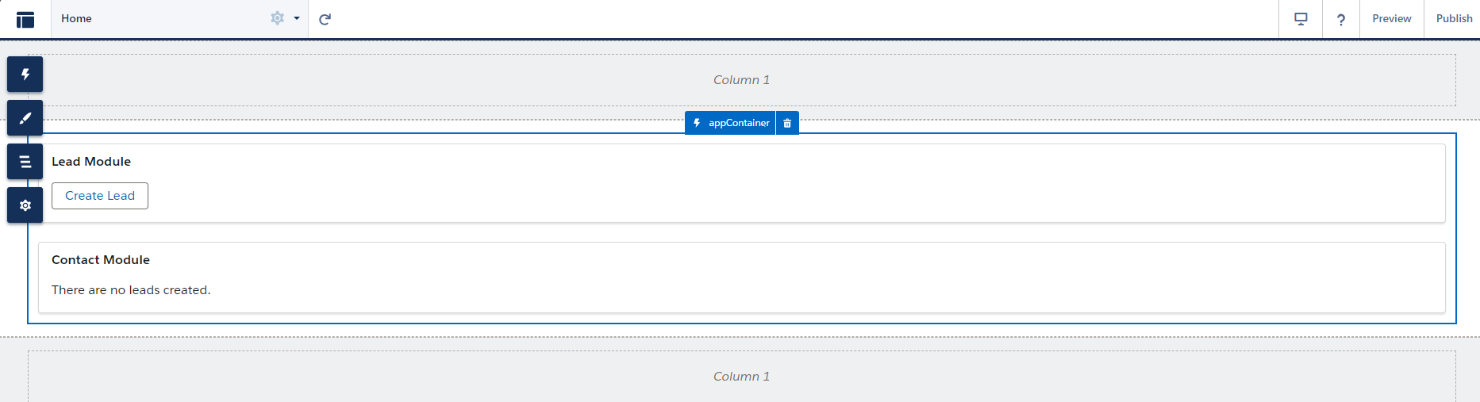Open the Help question mark menu
This screenshot has width=1480, height=402.
click(x=1341, y=19)
